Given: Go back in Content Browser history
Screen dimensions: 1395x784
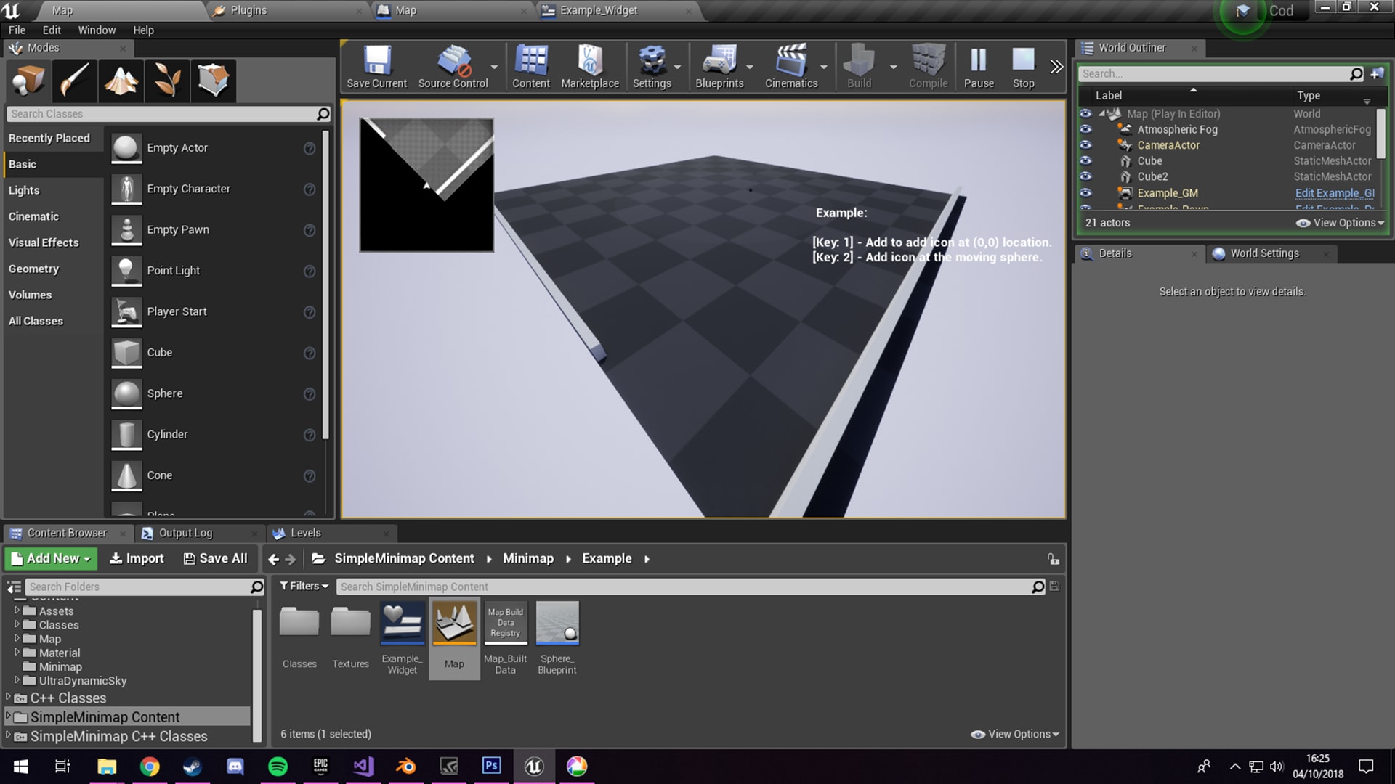Looking at the screenshot, I should (273, 559).
